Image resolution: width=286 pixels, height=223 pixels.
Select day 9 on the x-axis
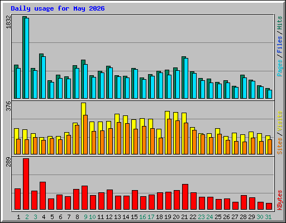(85, 217)
